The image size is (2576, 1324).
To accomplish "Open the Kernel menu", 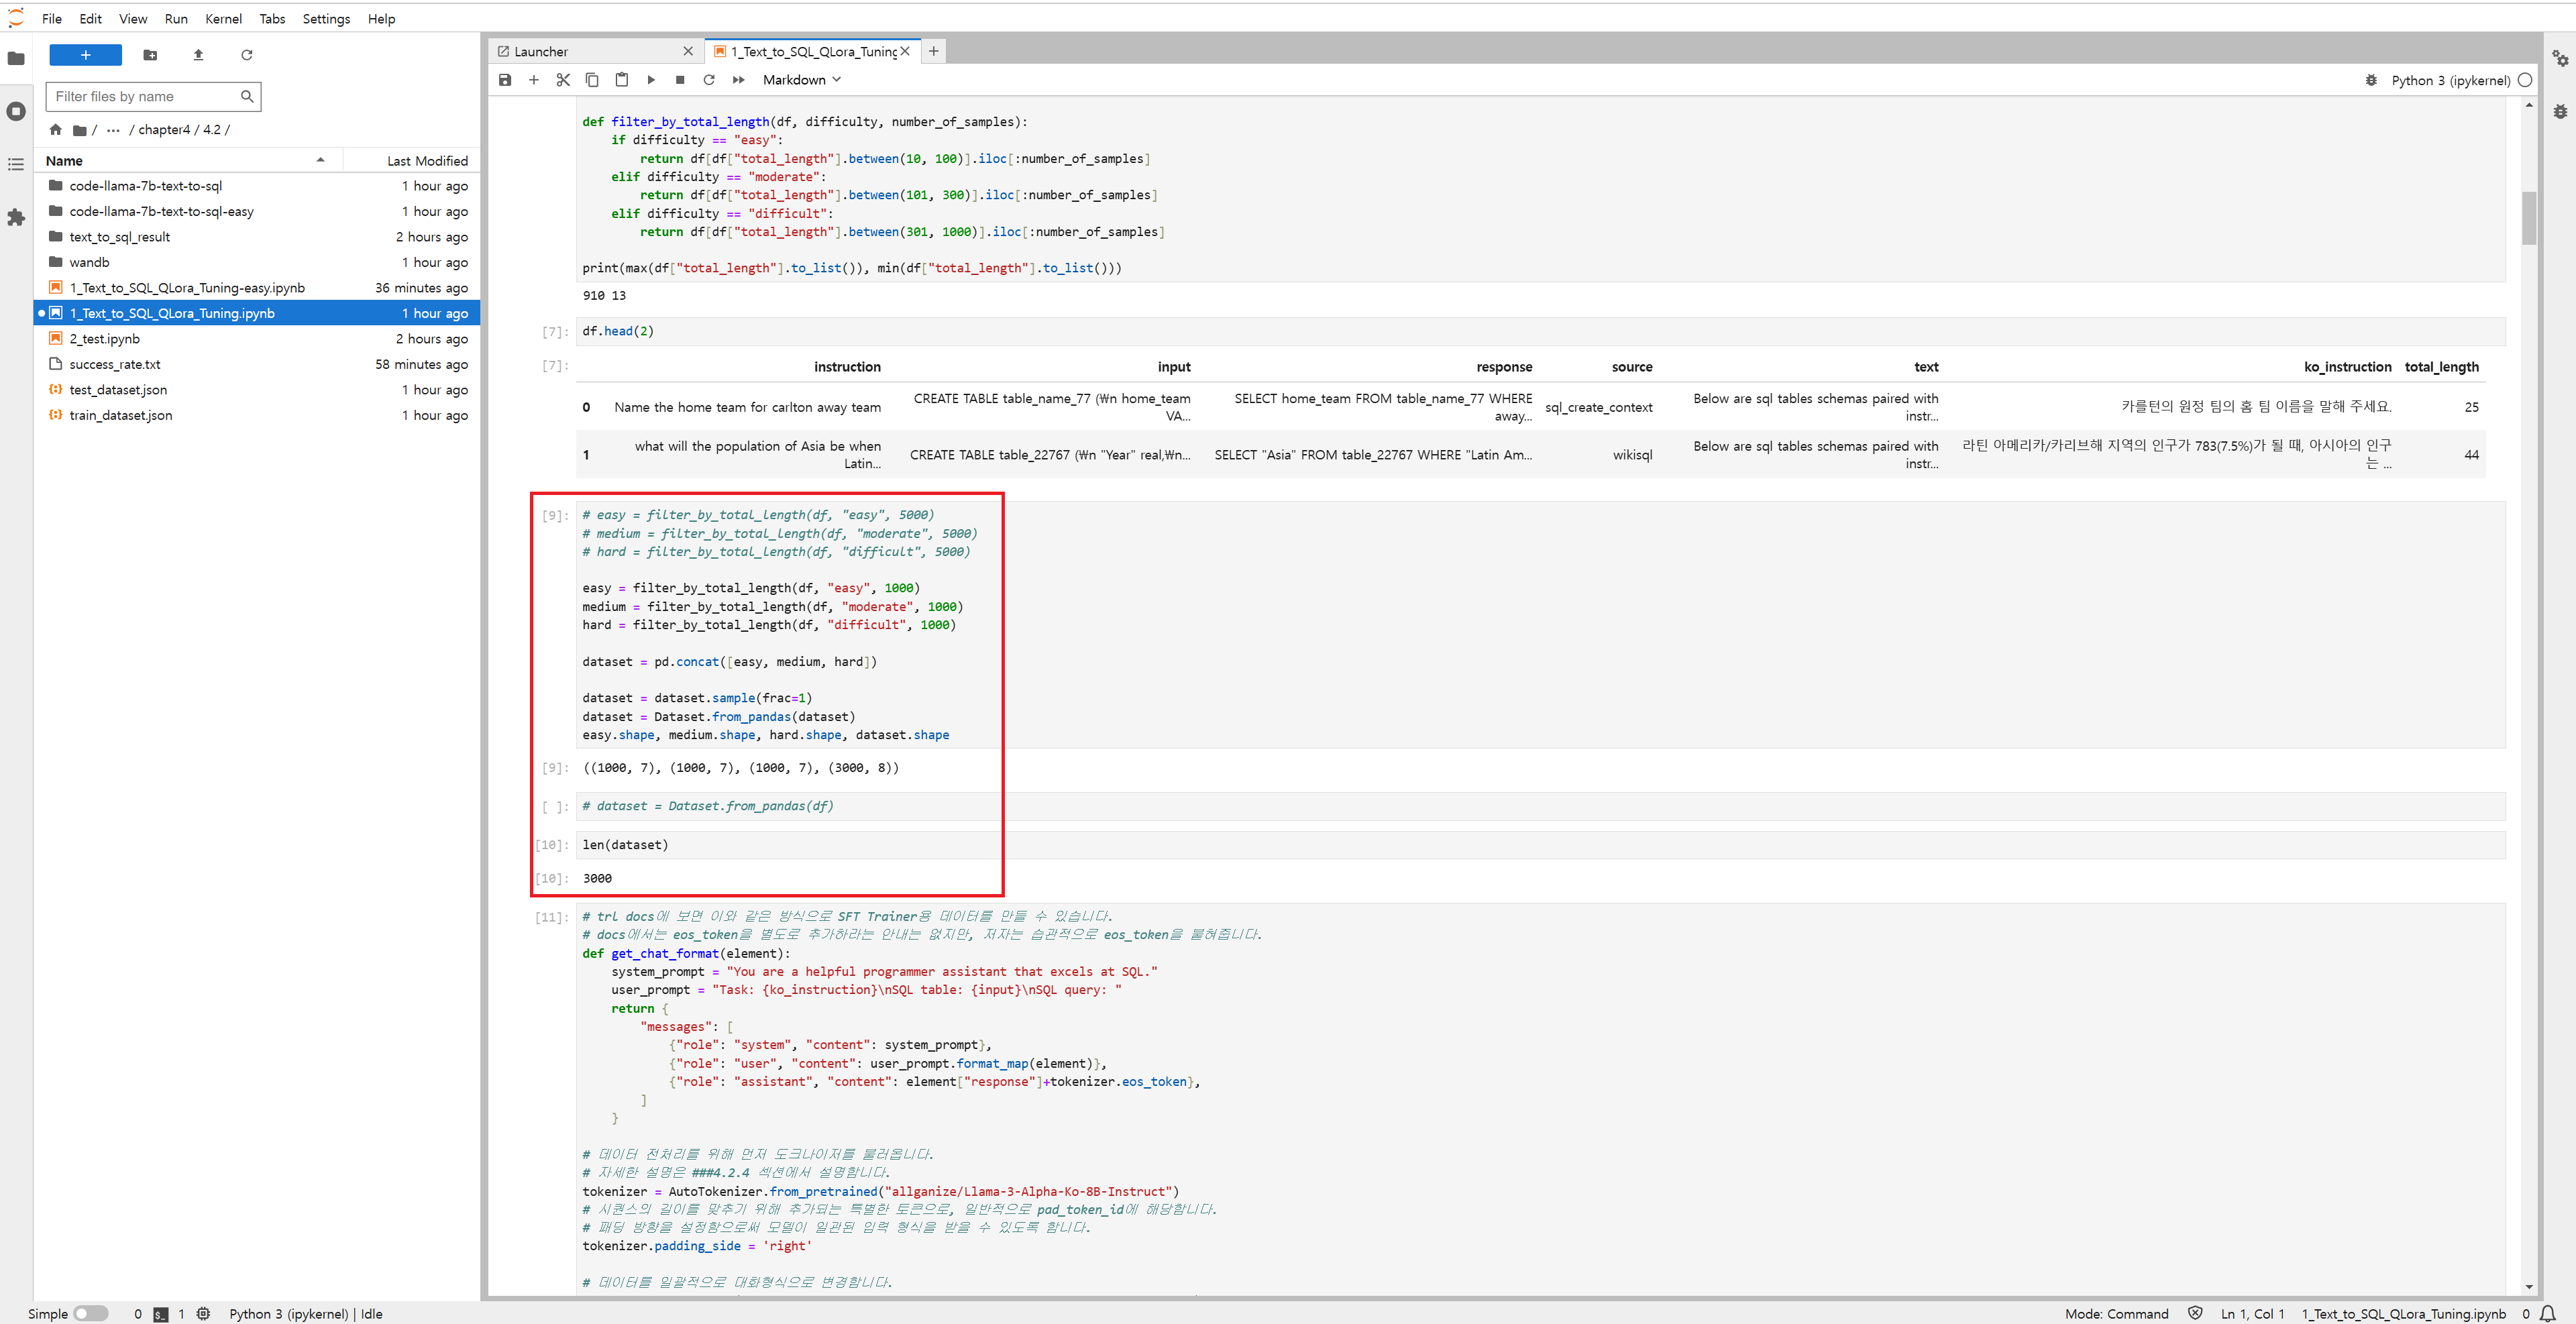I will [x=223, y=19].
